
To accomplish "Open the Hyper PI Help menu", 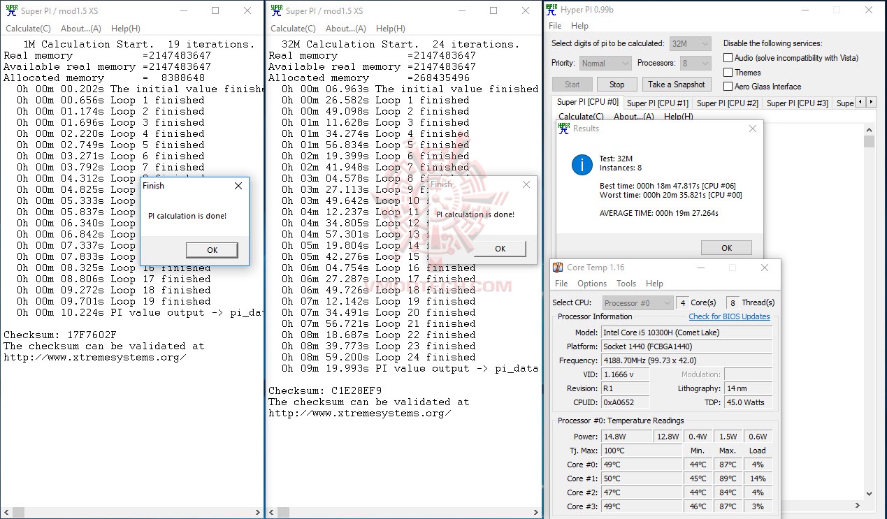I will 580,26.
